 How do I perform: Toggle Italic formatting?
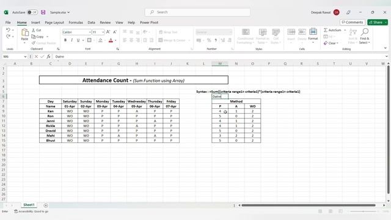[72, 40]
